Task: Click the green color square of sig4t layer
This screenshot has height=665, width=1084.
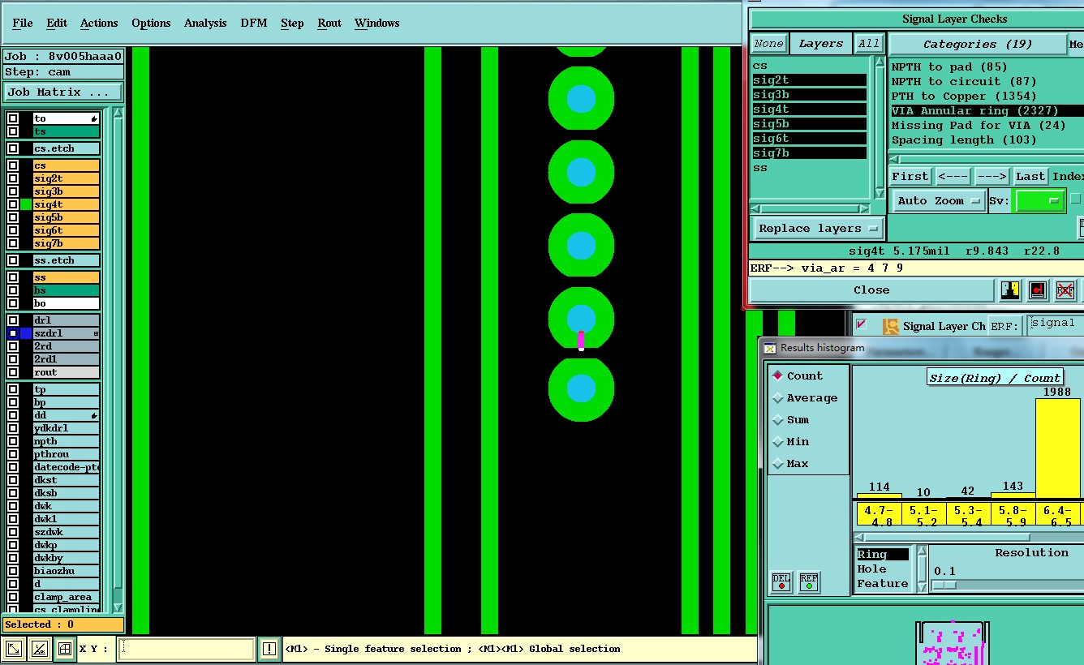Action: pos(26,204)
